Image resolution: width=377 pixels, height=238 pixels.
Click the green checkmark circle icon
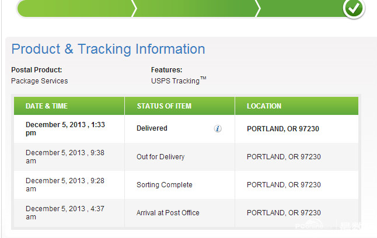[x=354, y=8]
